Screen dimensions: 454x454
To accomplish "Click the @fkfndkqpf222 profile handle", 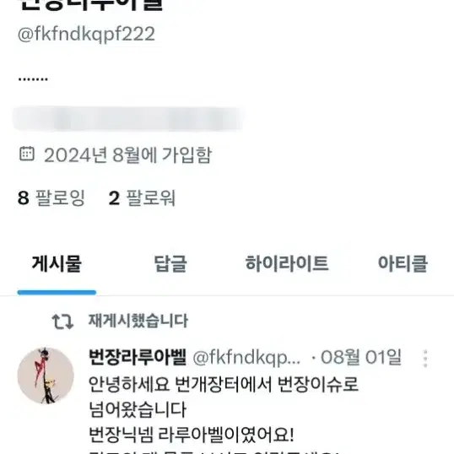I will [x=86, y=34].
